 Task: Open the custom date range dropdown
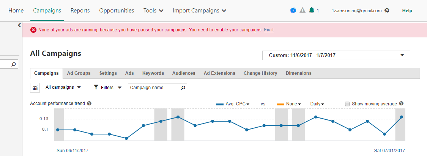(336, 55)
